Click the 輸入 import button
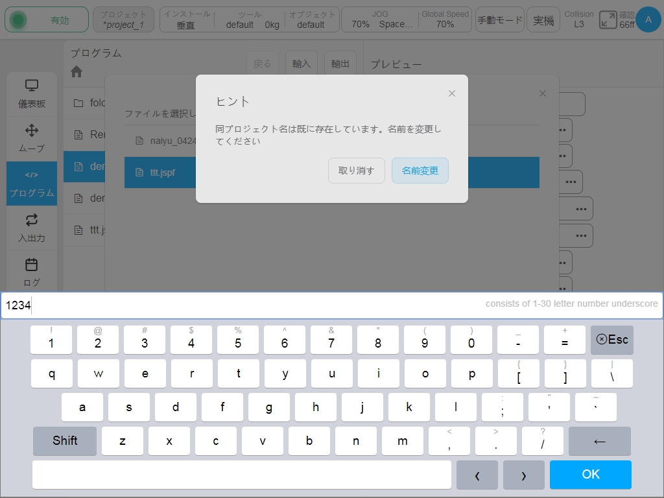This screenshot has height=498, width=664. (x=301, y=64)
